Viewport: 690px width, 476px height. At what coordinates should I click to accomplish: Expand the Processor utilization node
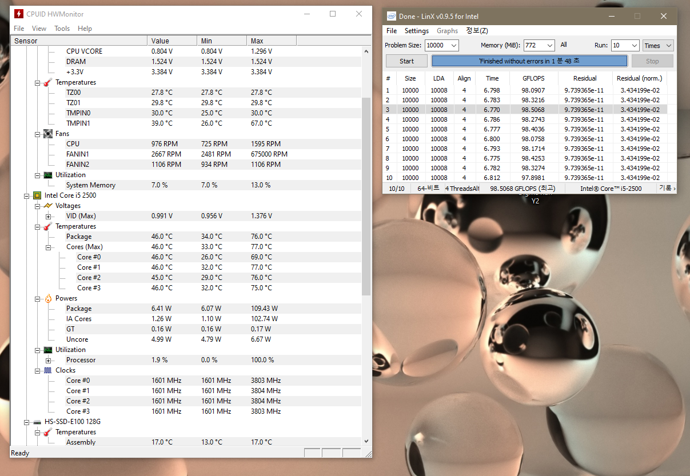pyautogui.click(x=49, y=360)
